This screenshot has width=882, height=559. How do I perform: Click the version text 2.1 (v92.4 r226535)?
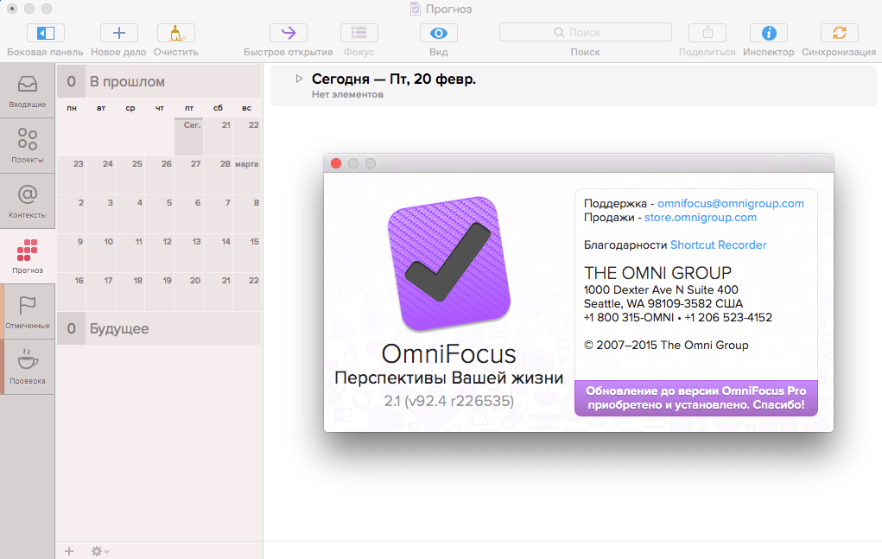pos(449,401)
